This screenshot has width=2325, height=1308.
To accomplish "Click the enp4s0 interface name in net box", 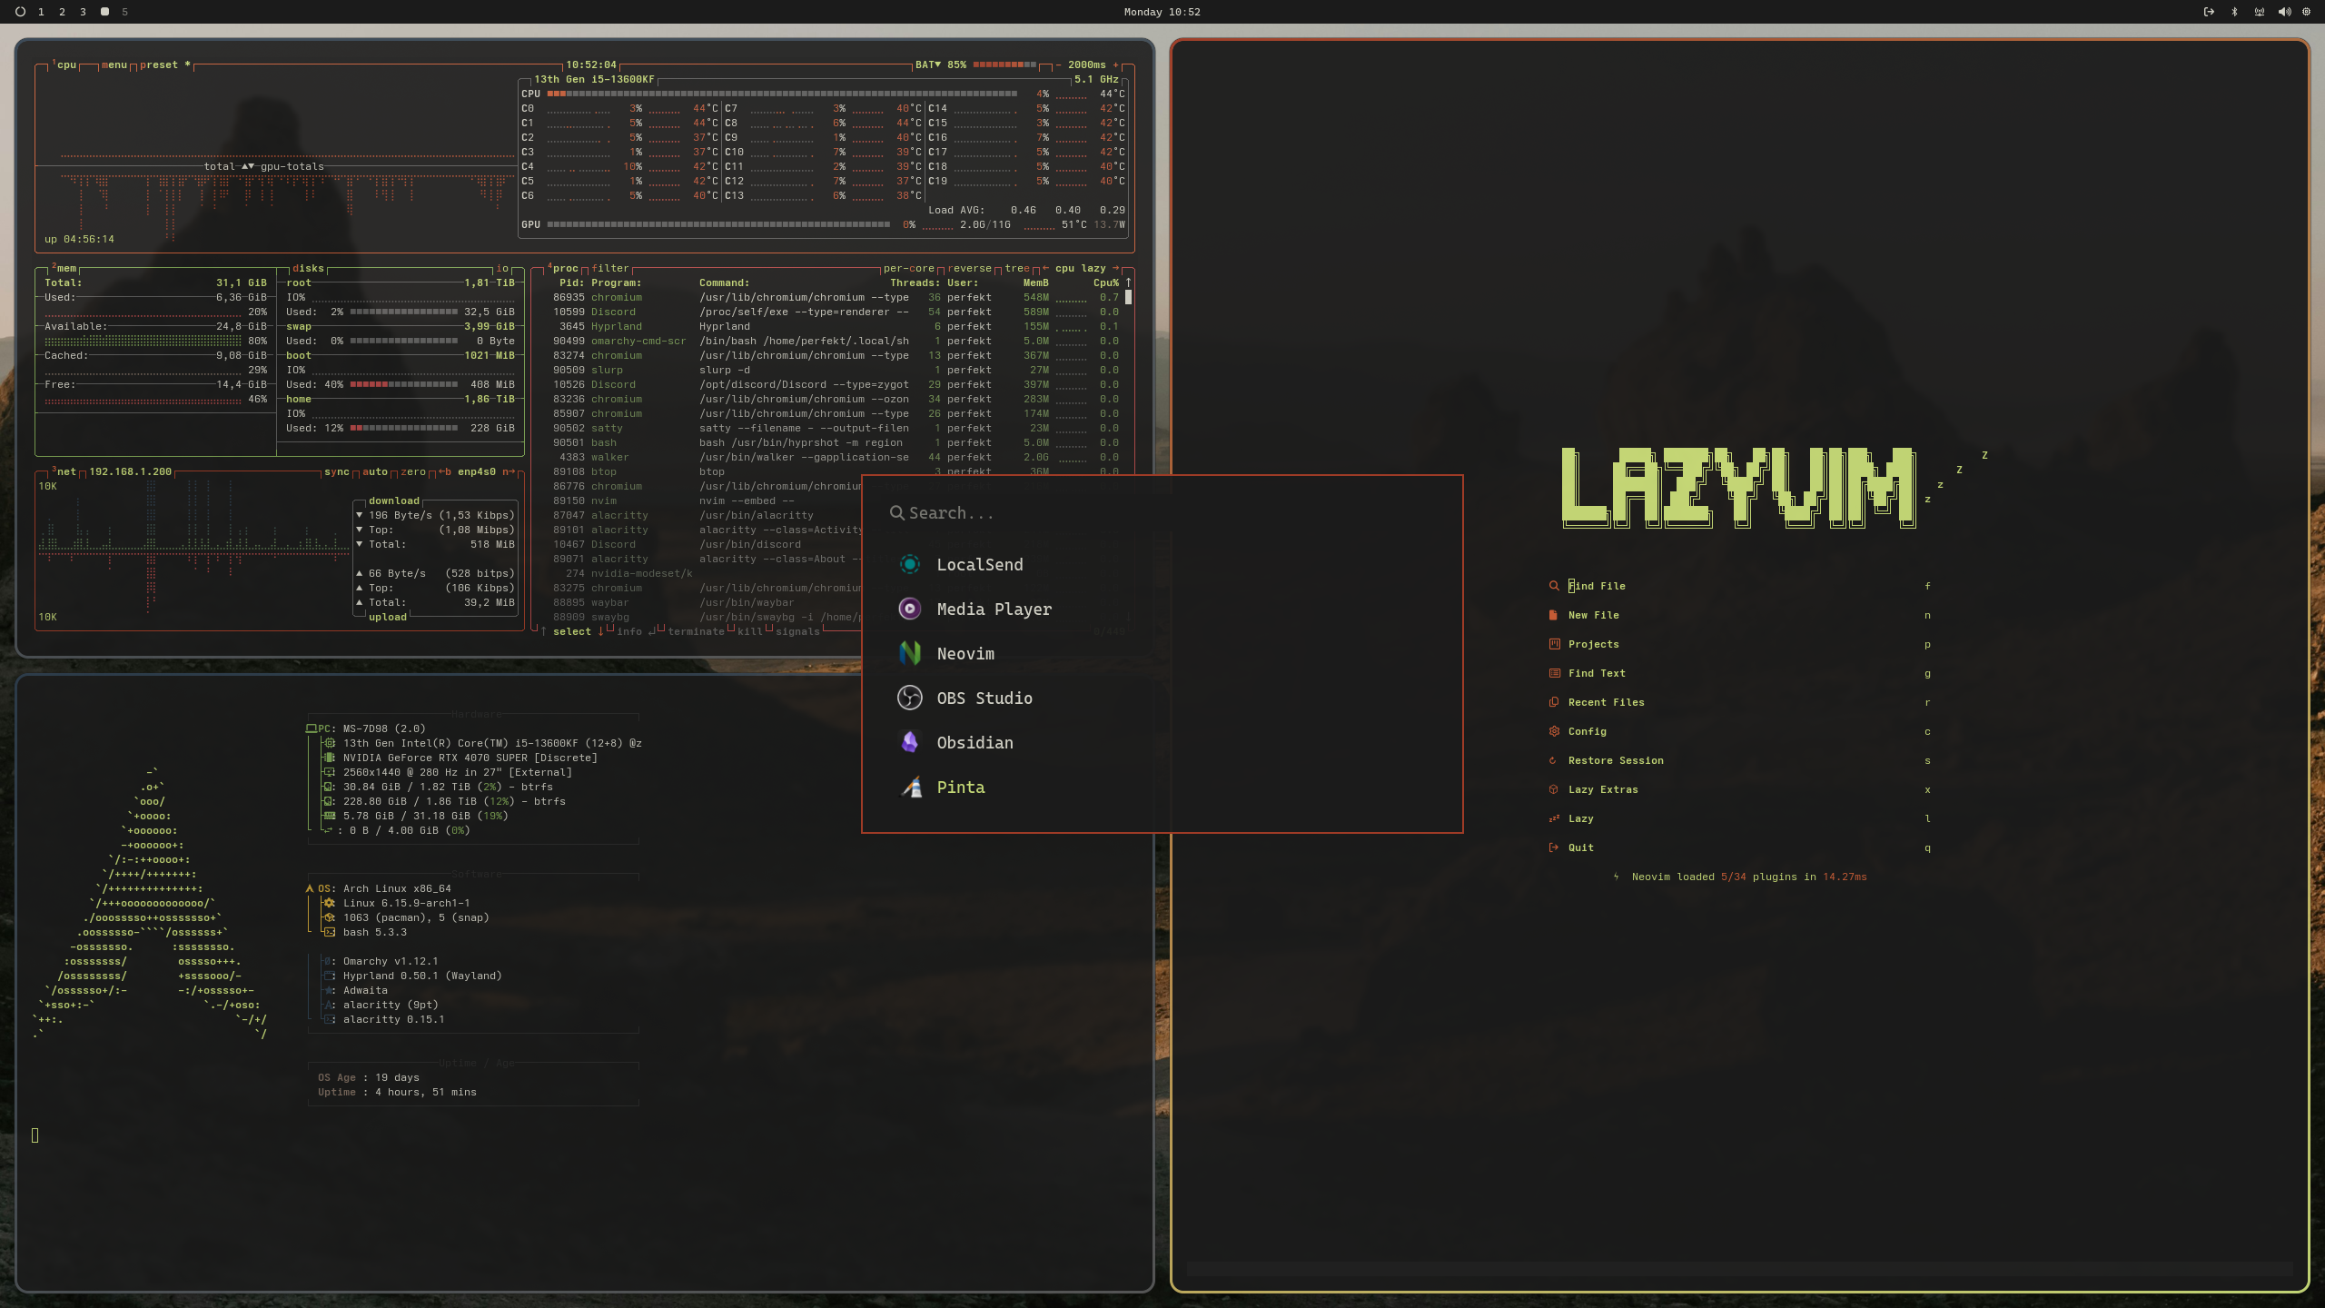I will click(x=477, y=472).
